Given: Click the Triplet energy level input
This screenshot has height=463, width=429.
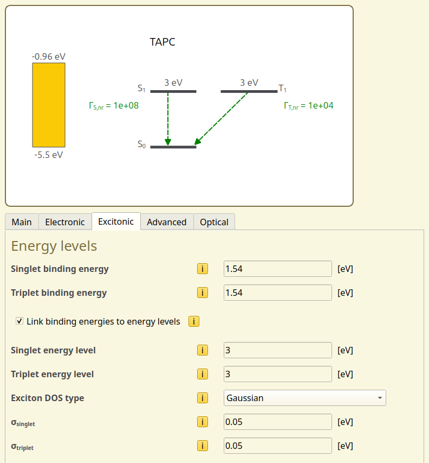Looking at the screenshot, I should pyautogui.click(x=277, y=375).
